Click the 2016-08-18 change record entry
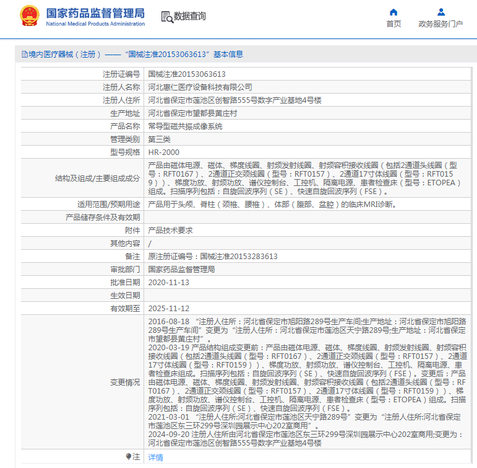This screenshot has width=477, height=468. click(307, 330)
